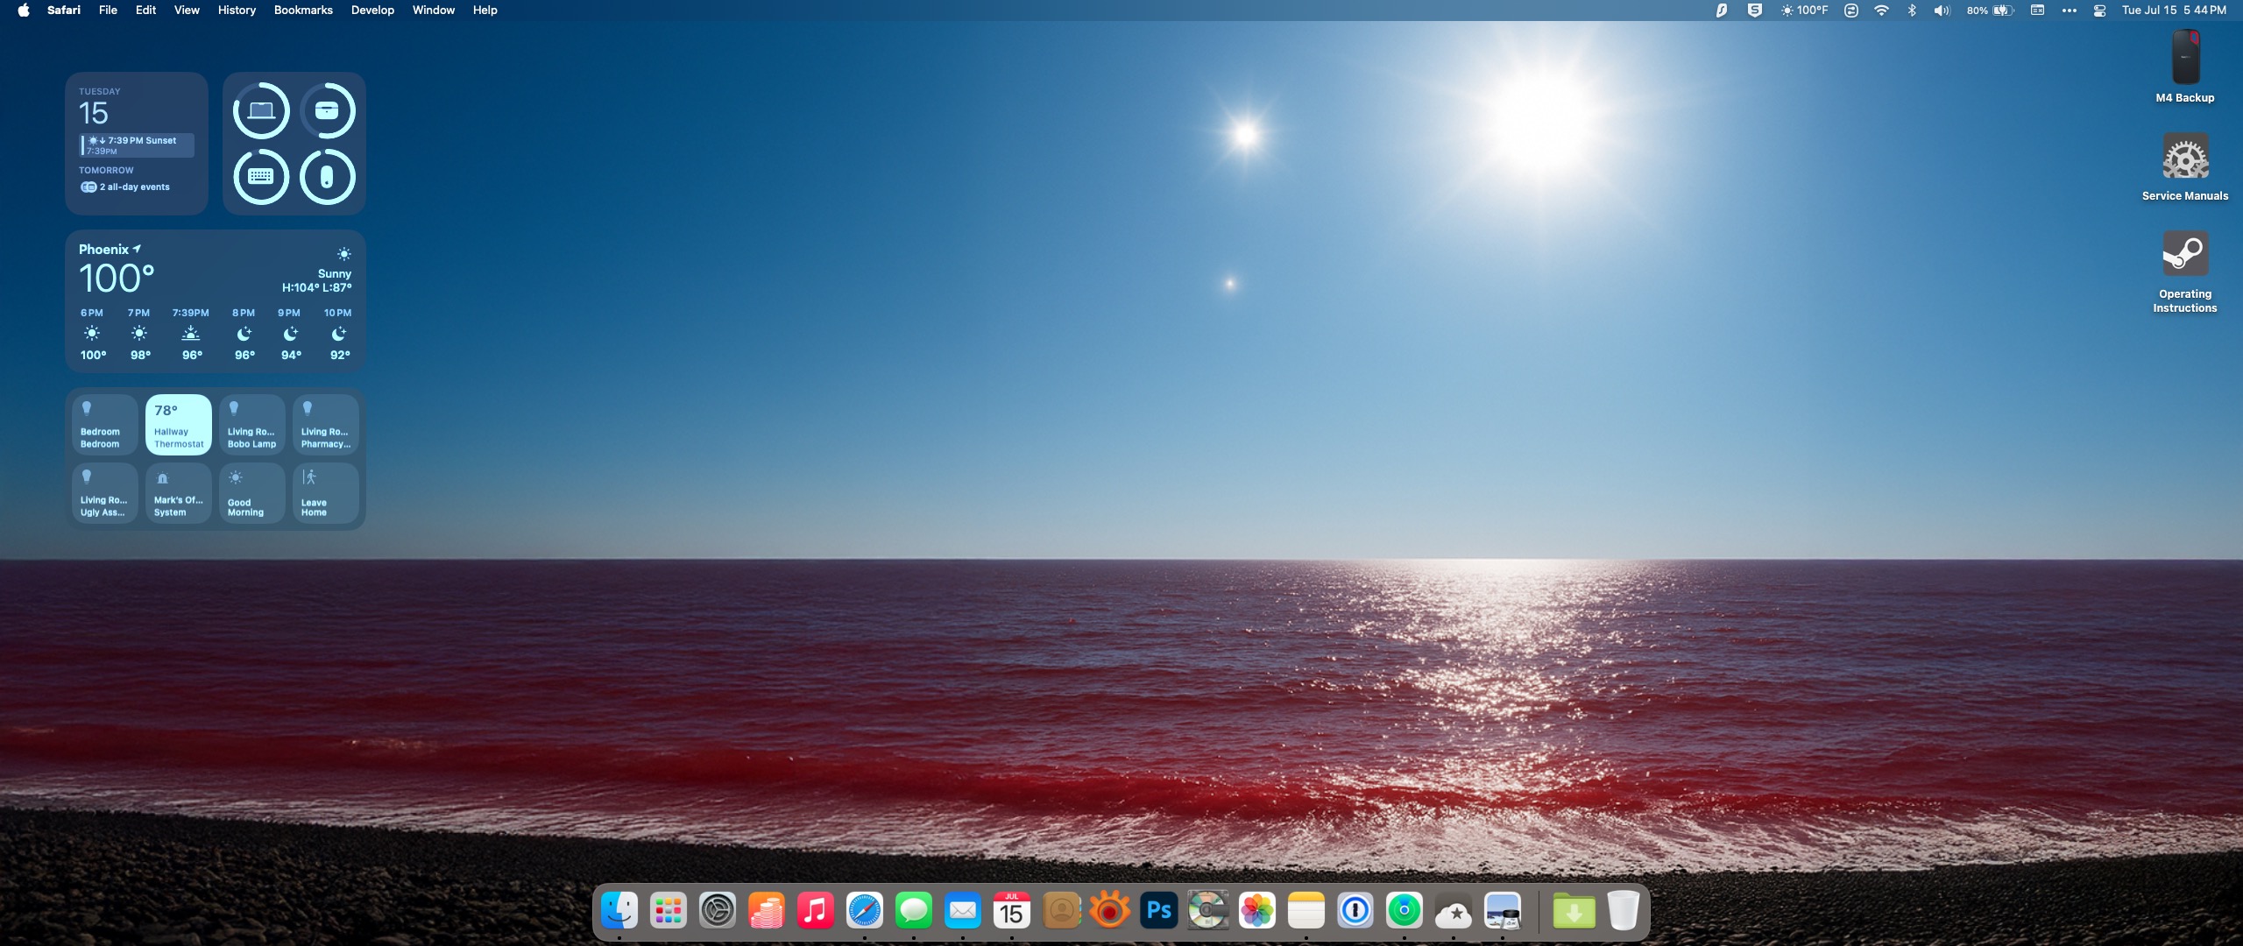Open the Operating Instructions desktop shortcut
Image resolution: width=2243 pixels, height=946 pixels.
point(2184,255)
